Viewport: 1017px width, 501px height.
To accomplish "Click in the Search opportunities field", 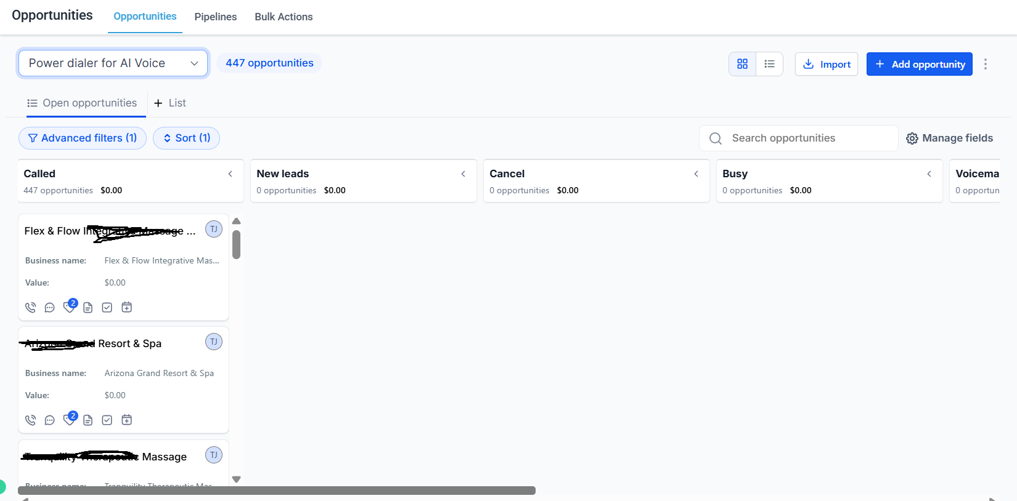I will (x=799, y=138).
